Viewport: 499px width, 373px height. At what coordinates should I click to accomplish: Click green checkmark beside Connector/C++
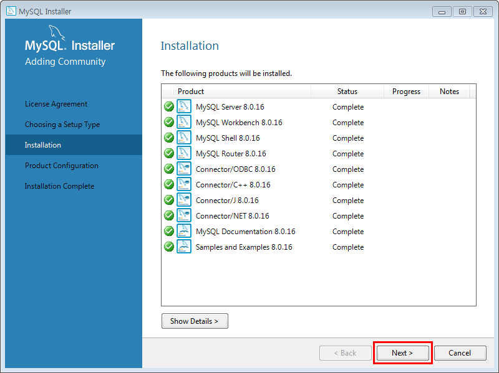pos(169,184)
